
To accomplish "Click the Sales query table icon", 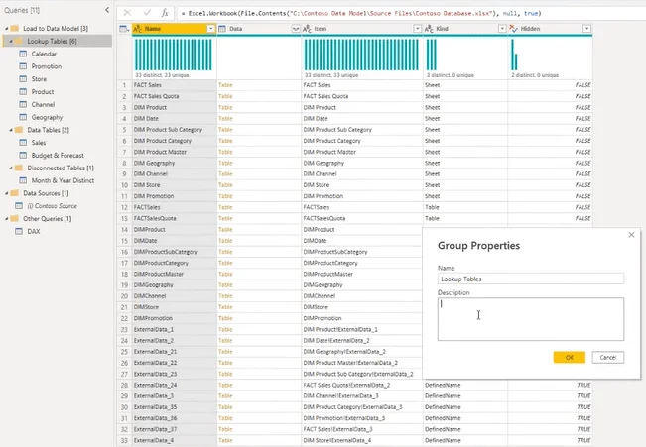I will click(x=23, y=143).
